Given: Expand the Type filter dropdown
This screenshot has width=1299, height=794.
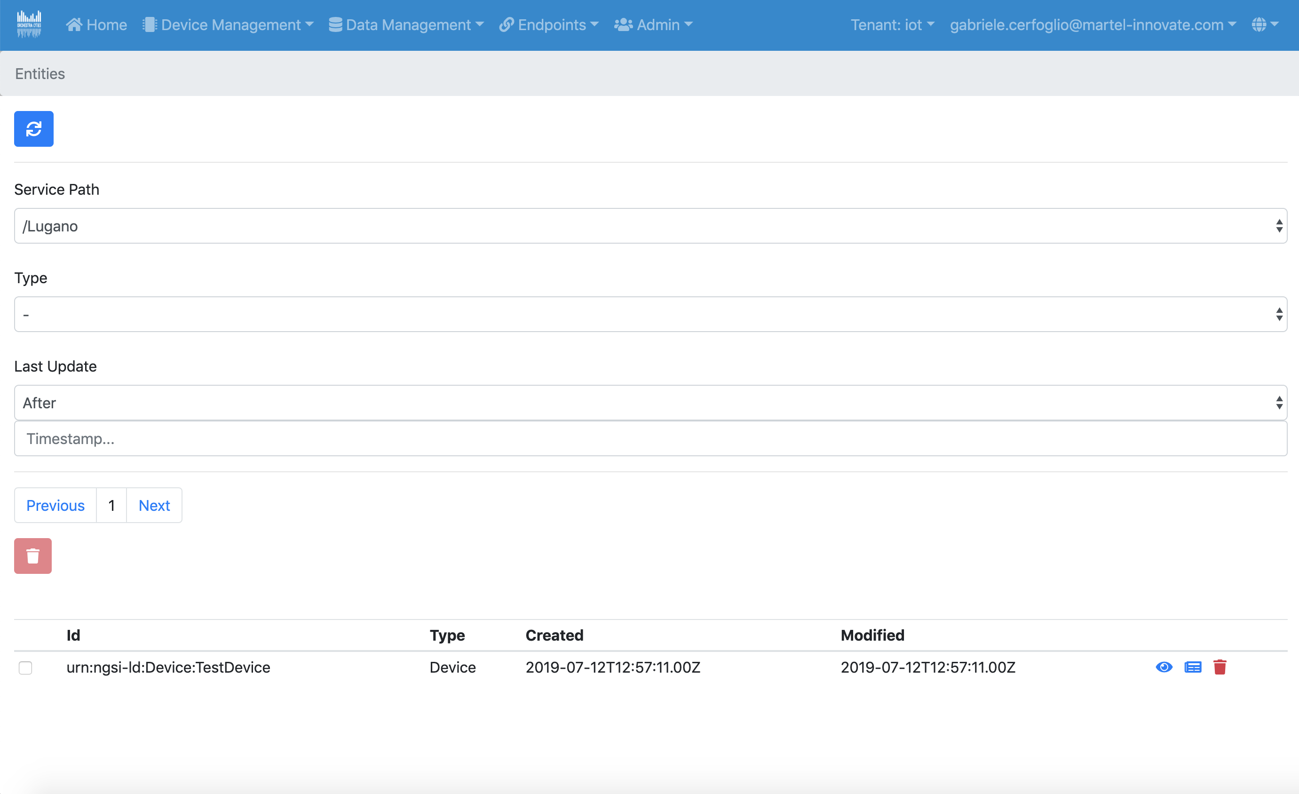Looking at the screenshot, I should [x=650, y=314].
